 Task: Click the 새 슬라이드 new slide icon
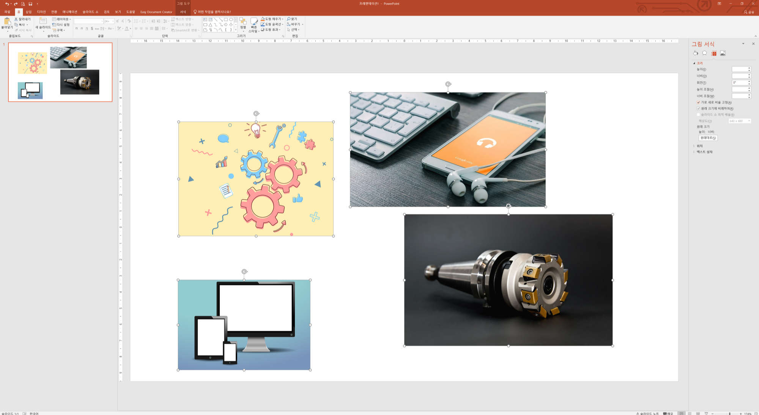coord(43,21)
